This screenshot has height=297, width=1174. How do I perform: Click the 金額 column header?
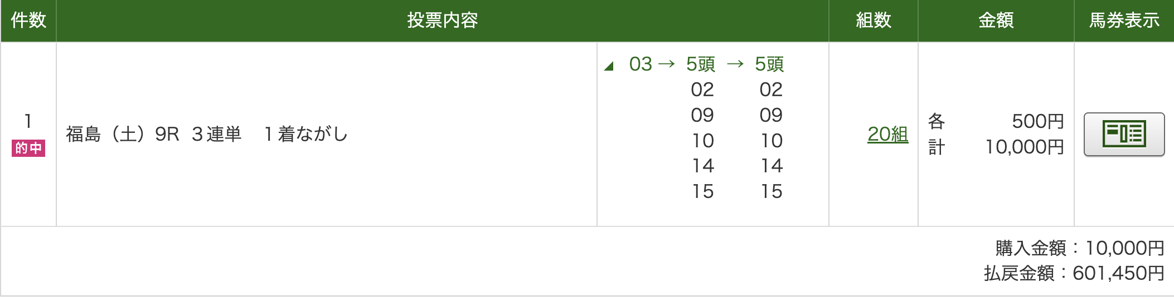click(996, 21)
